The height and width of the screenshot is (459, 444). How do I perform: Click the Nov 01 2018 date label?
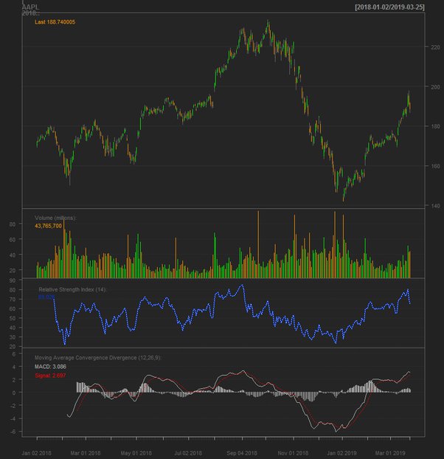tap(292, 452)
